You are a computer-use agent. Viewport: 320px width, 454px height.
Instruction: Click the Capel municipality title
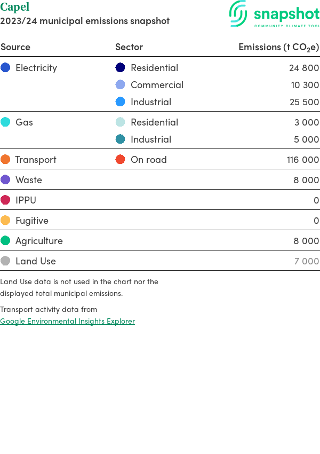pyautogui.click(x=15, y=7)
